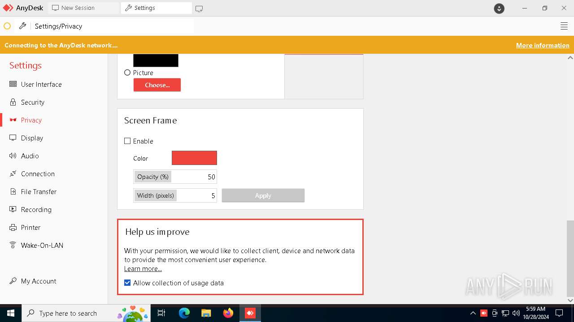
Task: Click the black color swatch above Picture
Action: click(156, 60)
